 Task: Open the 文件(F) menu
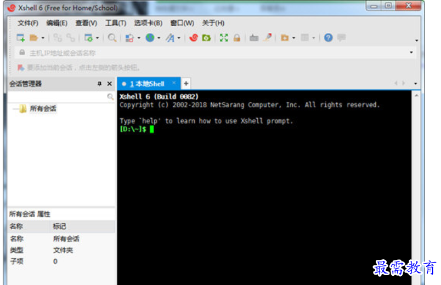pos(28,23)
